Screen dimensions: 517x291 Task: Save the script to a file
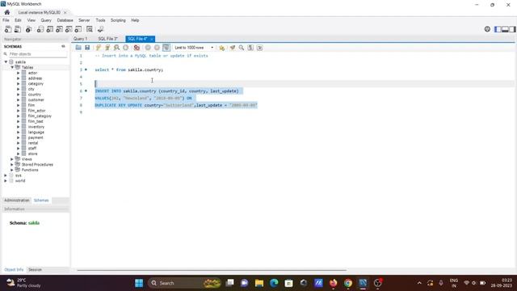click(87, 48)
